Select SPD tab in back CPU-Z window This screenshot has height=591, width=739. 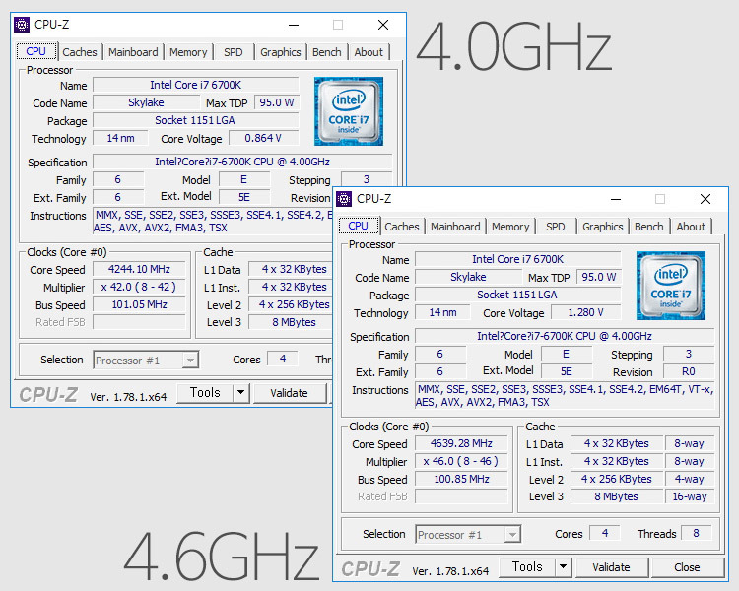[x=234, y=52]
